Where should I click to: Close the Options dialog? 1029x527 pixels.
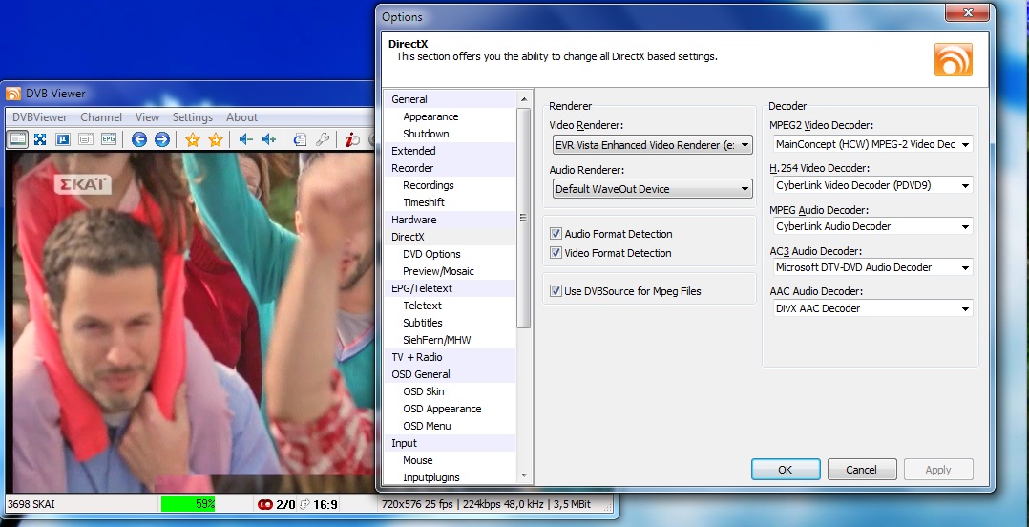tap(968, 12)
